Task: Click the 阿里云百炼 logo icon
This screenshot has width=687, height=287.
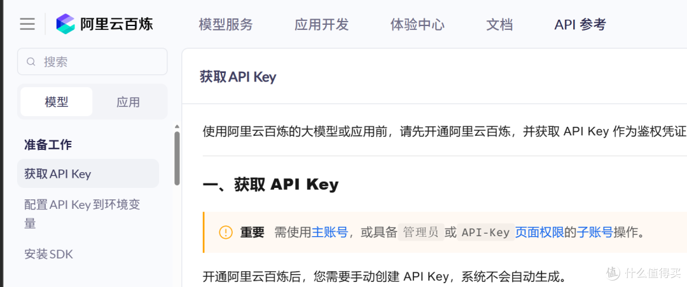Action: click(x=66, y=23)
